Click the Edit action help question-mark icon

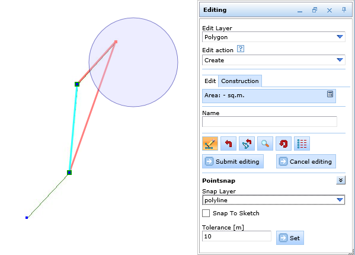pyautogui.click(x=241, y=49)
